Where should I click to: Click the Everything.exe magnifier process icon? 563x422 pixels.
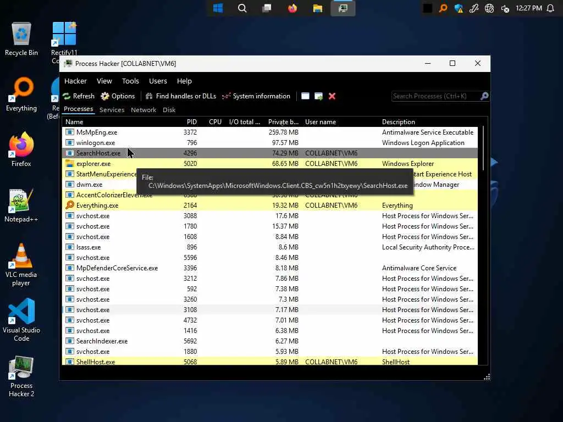(70, 206)
